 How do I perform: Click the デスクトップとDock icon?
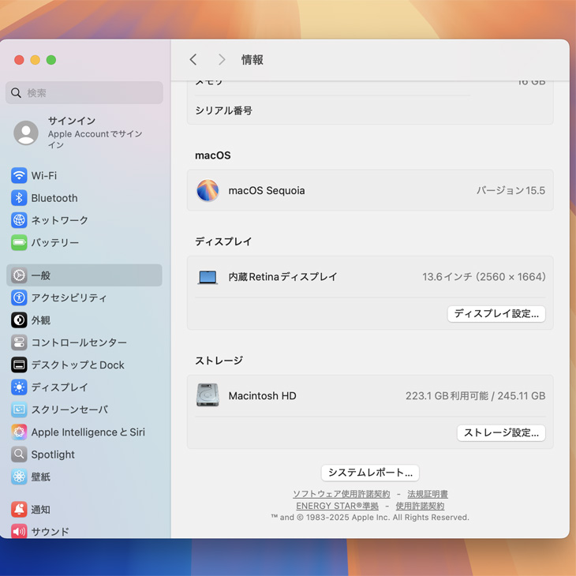[x=19, y=365]
